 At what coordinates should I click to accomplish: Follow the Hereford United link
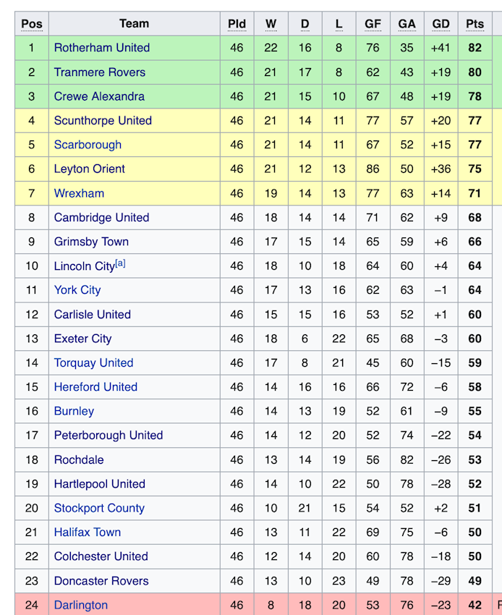point(95,387)
